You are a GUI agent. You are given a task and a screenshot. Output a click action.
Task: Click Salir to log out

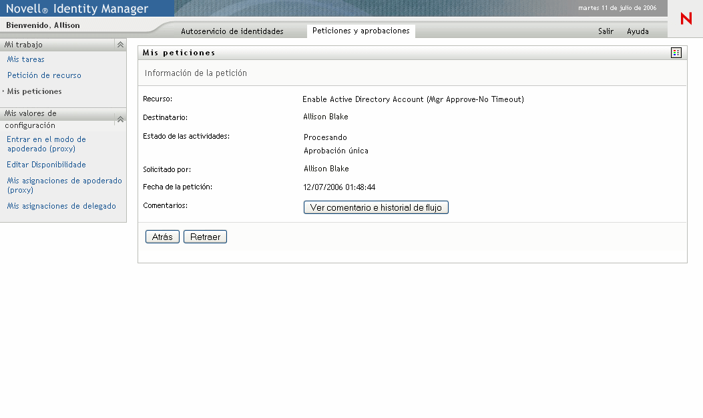click(x=606, y=31)
